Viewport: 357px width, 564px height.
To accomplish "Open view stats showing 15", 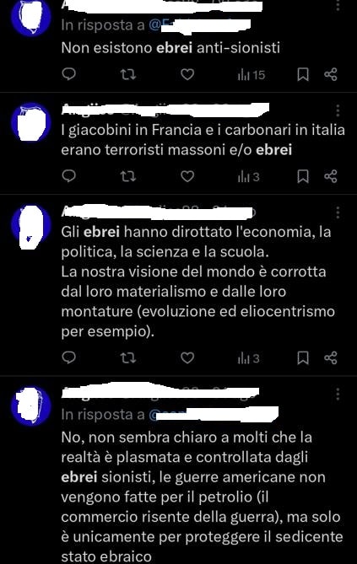I will pos(252,75).
